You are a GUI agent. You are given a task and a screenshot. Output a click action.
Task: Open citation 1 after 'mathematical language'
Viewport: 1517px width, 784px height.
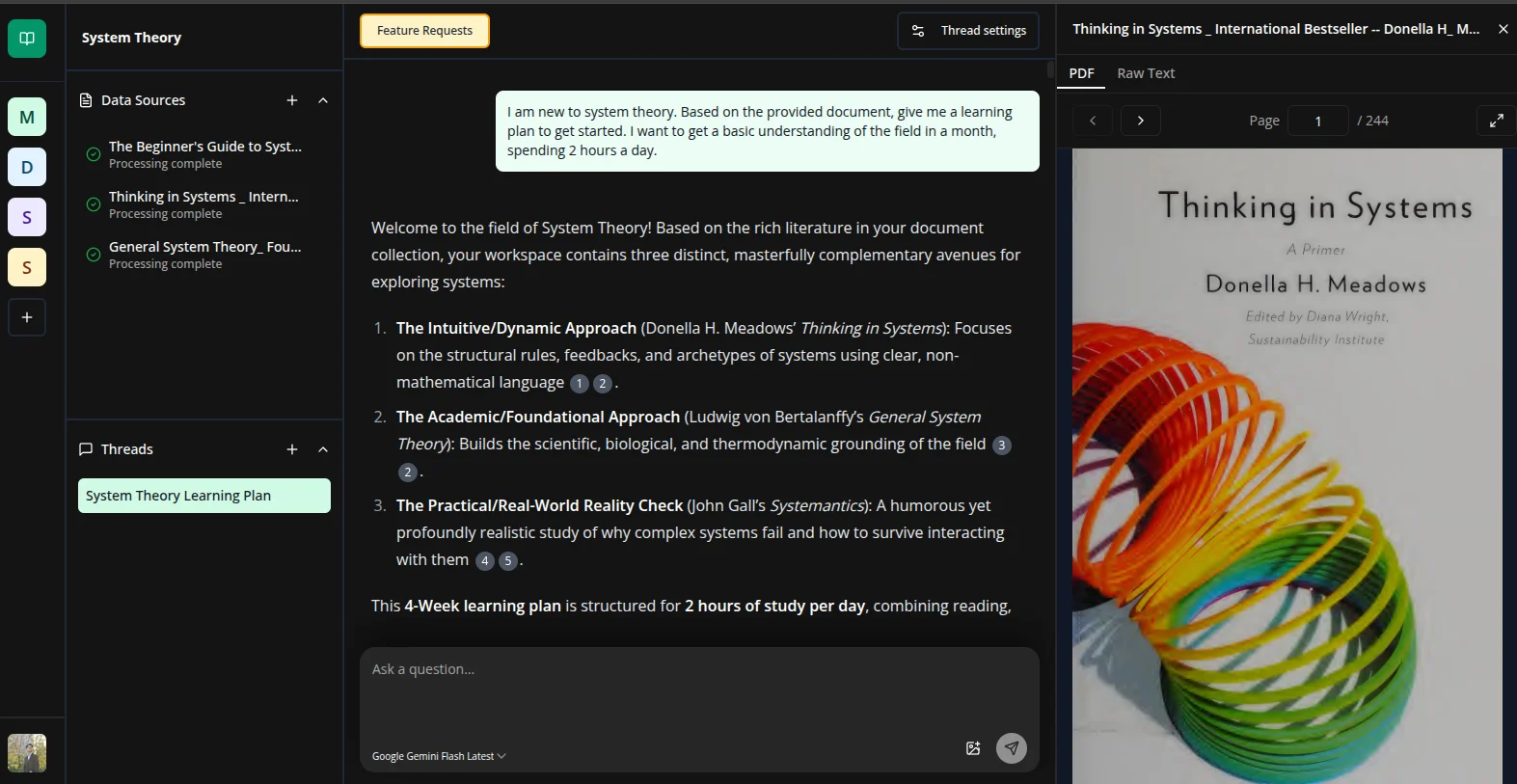[580, 384]
